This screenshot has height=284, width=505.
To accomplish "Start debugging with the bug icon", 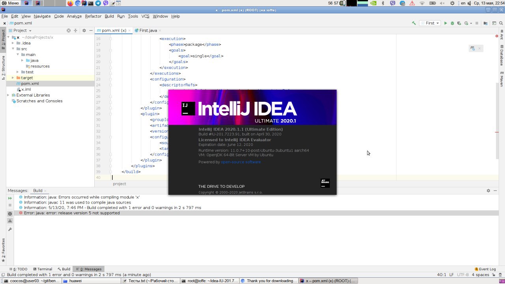I will 452,23.
